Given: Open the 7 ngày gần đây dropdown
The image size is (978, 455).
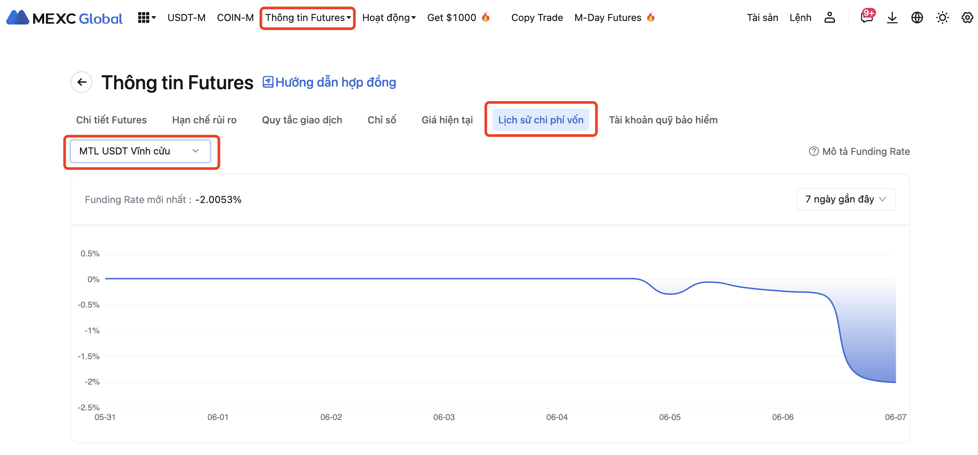Looking at the screenshot, I should (845, 199).
